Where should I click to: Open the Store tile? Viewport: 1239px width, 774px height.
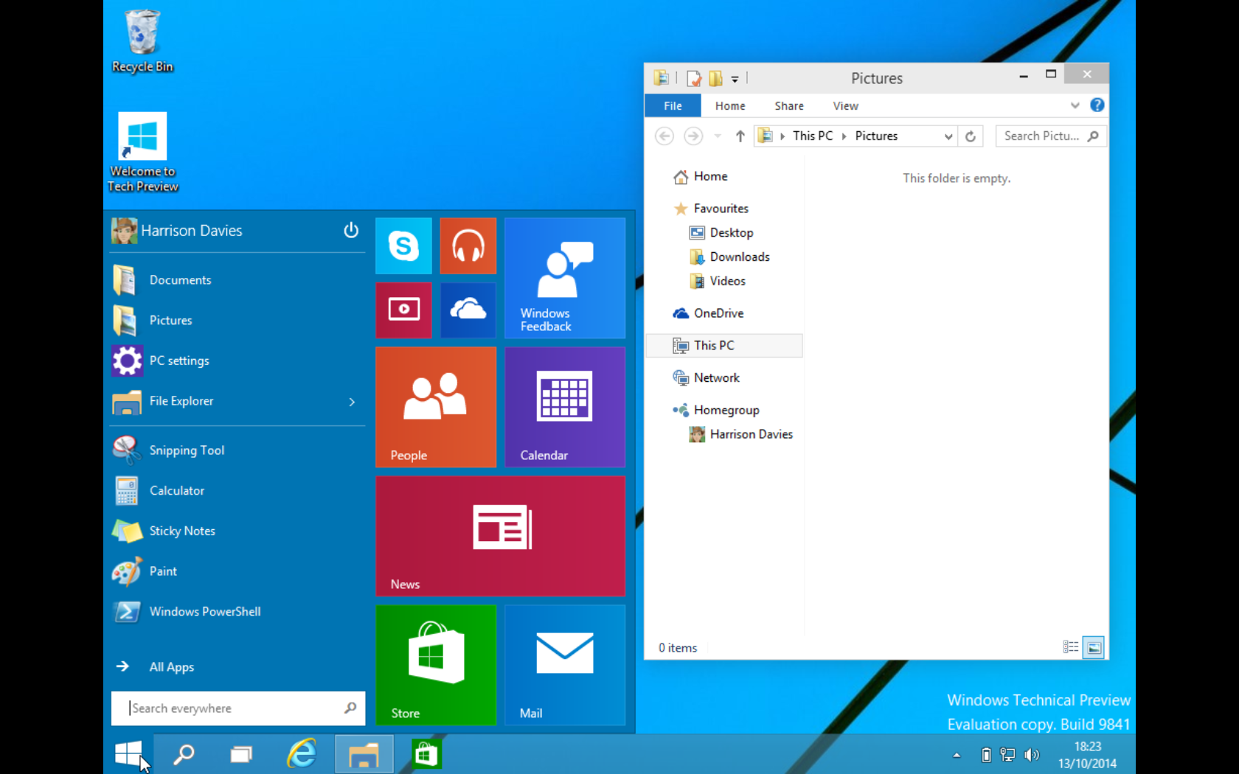pos(436,665)
